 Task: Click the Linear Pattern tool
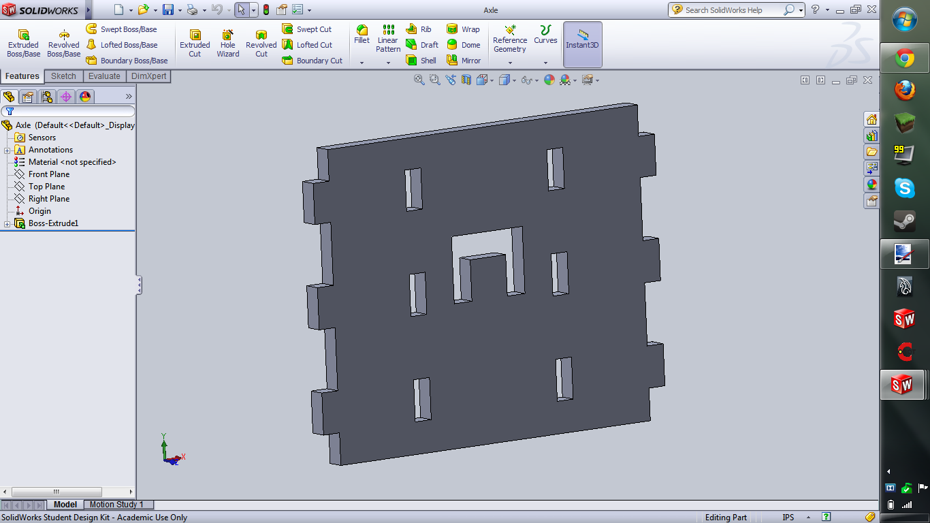pos(388,39)
